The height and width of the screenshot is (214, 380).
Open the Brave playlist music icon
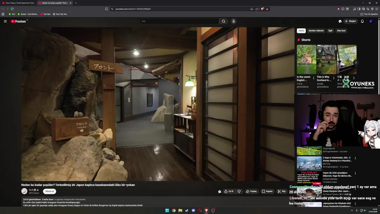coord(354,9)
